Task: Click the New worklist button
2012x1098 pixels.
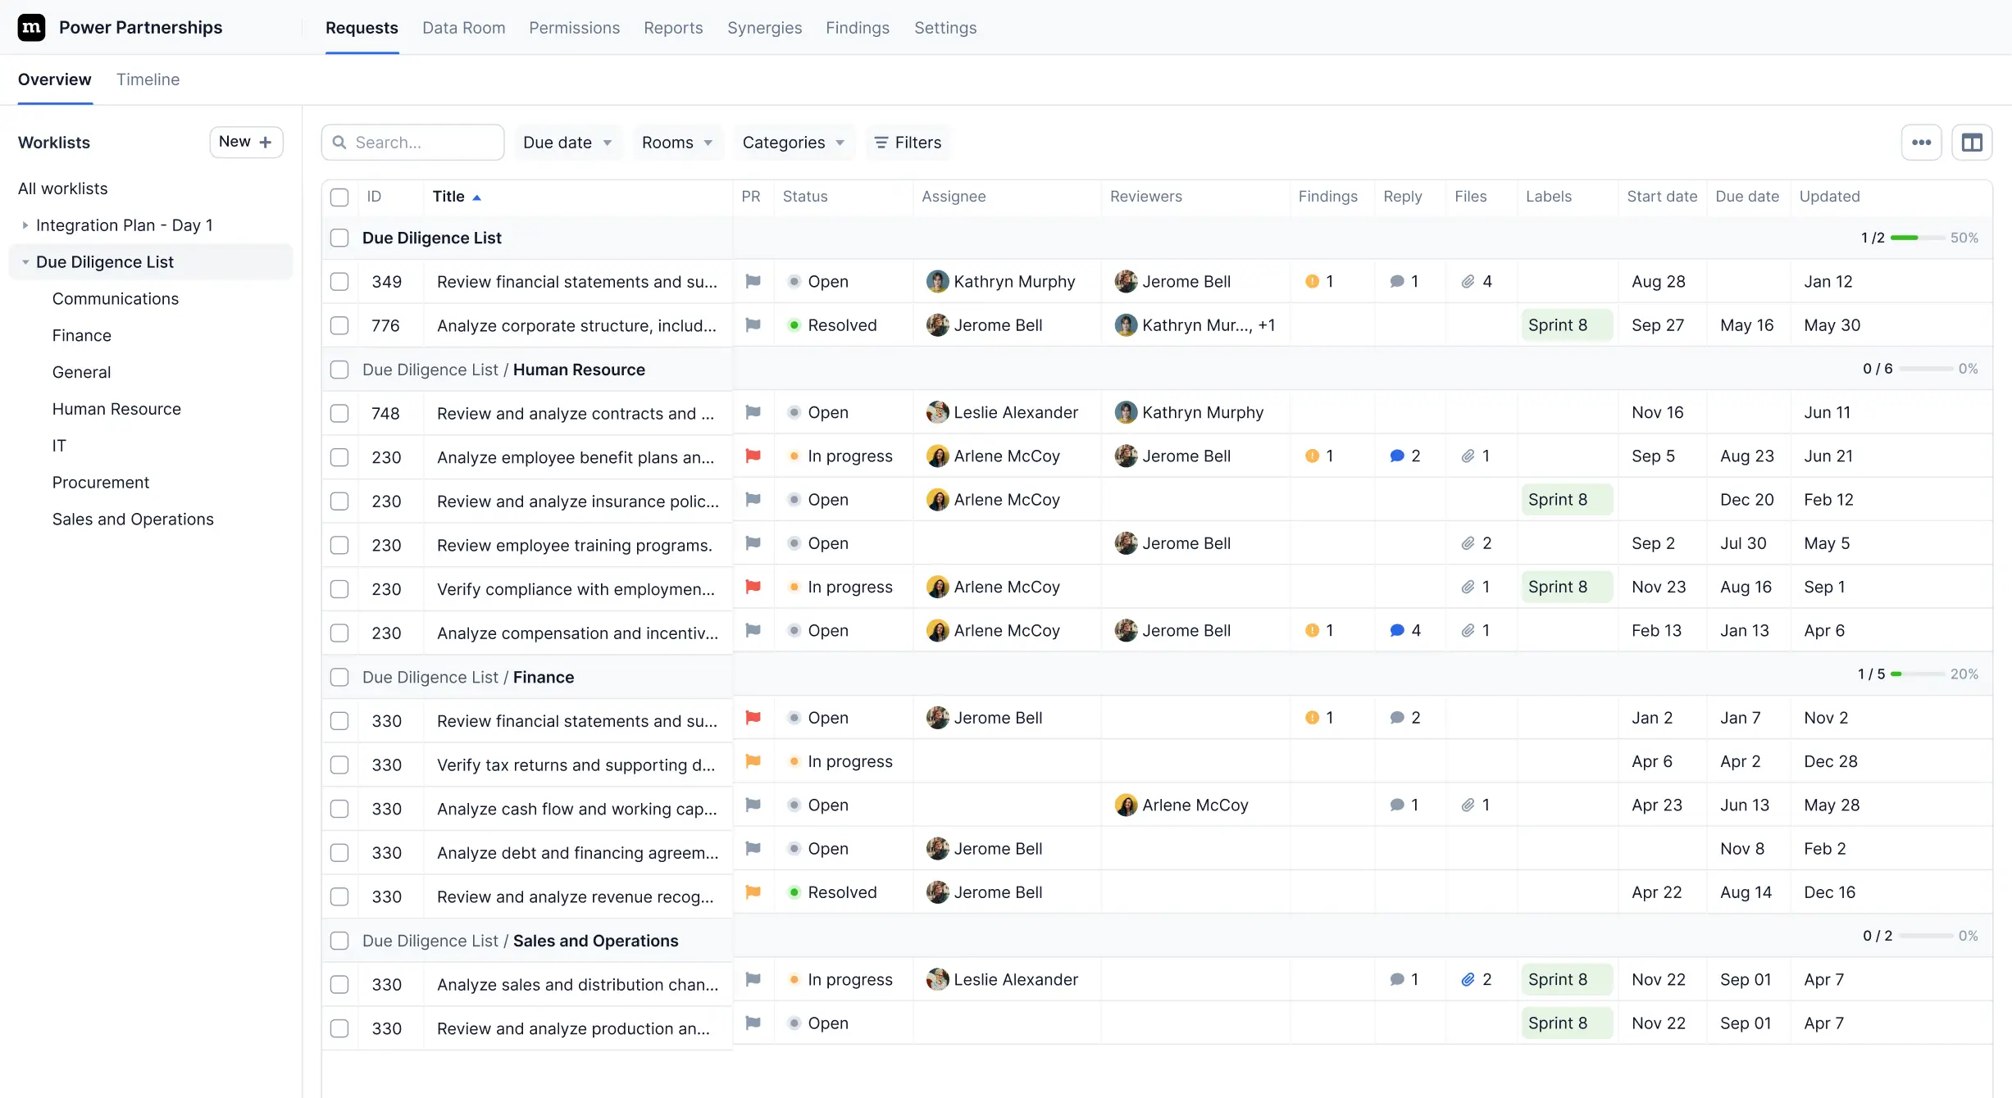Action: point(246,142)
